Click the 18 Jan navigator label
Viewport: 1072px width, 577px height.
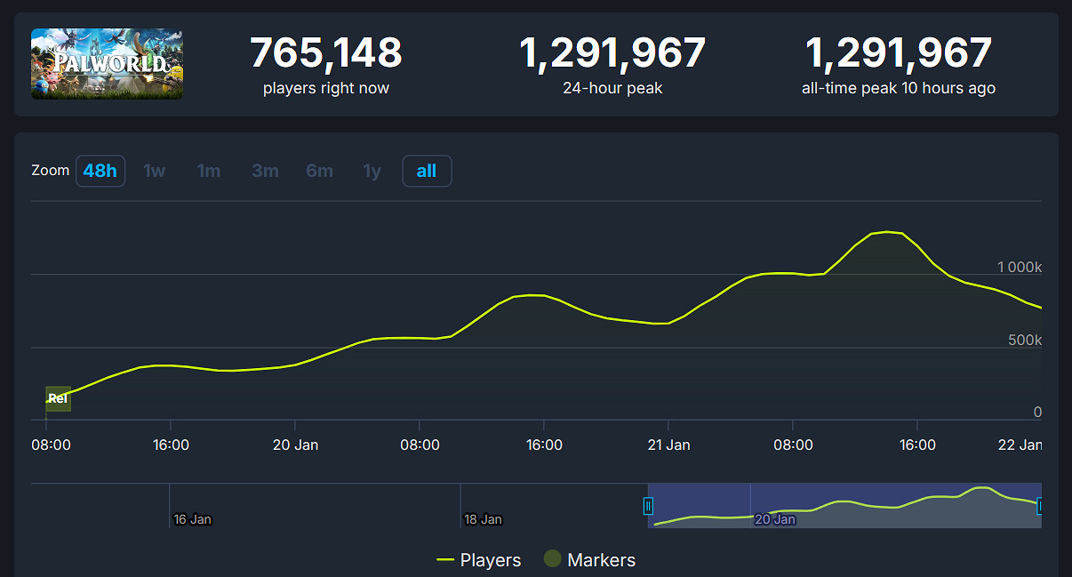pos(483,519)
